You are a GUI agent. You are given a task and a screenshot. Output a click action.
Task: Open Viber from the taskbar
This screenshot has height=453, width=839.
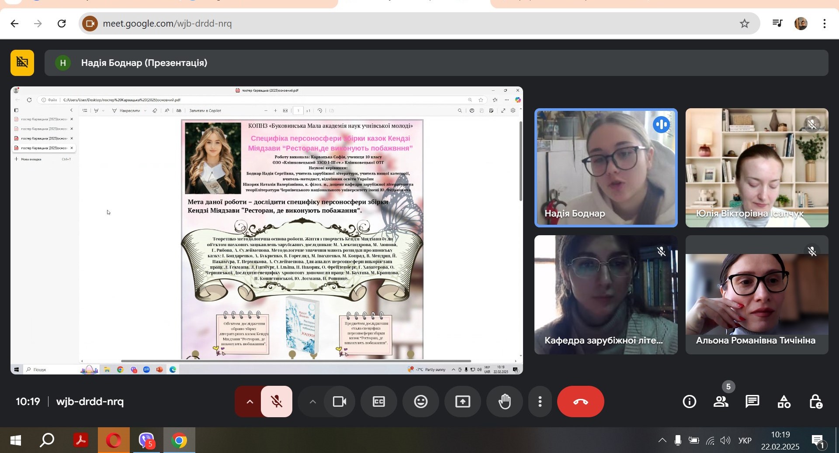pos(146,441)
